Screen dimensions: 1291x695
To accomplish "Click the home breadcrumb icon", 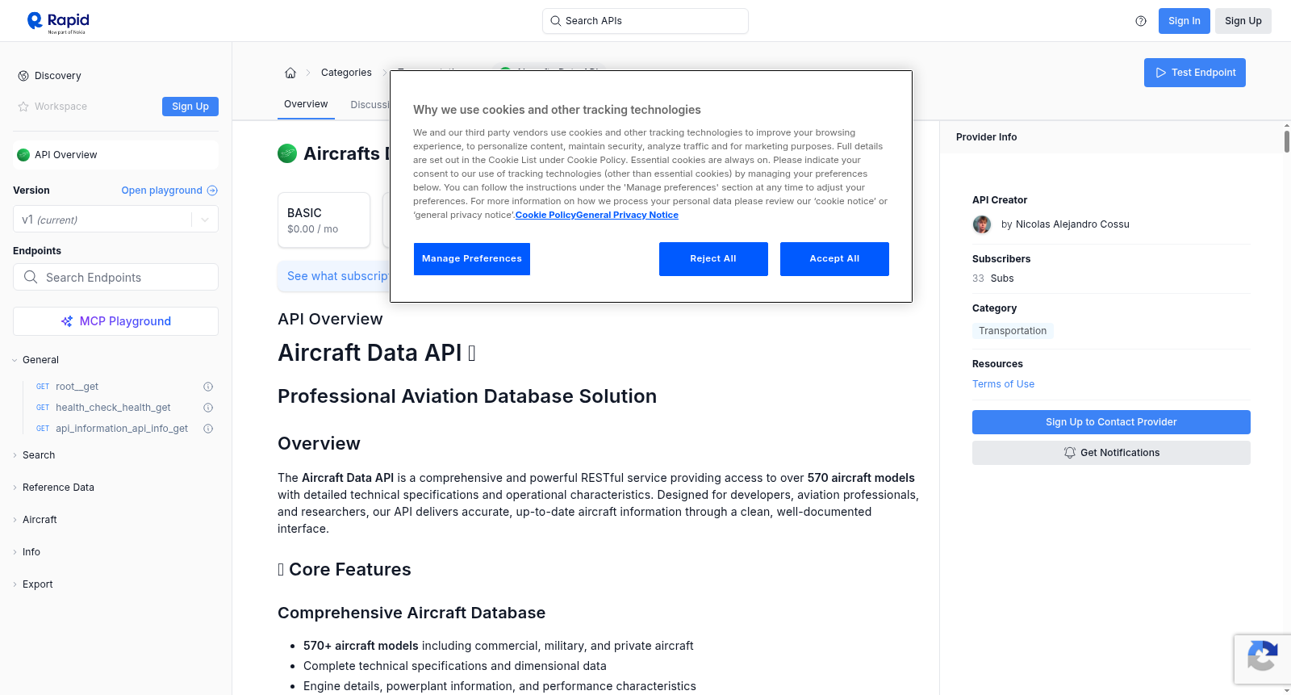I will pyautogui.click(x=290, y=73).
